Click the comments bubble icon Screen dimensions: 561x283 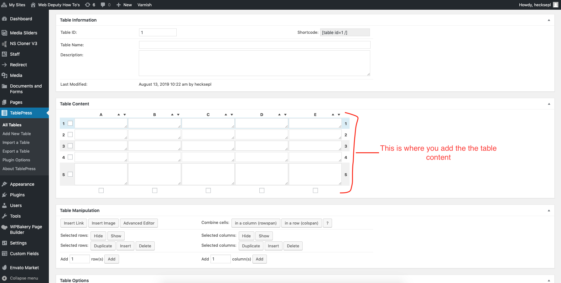103,5
